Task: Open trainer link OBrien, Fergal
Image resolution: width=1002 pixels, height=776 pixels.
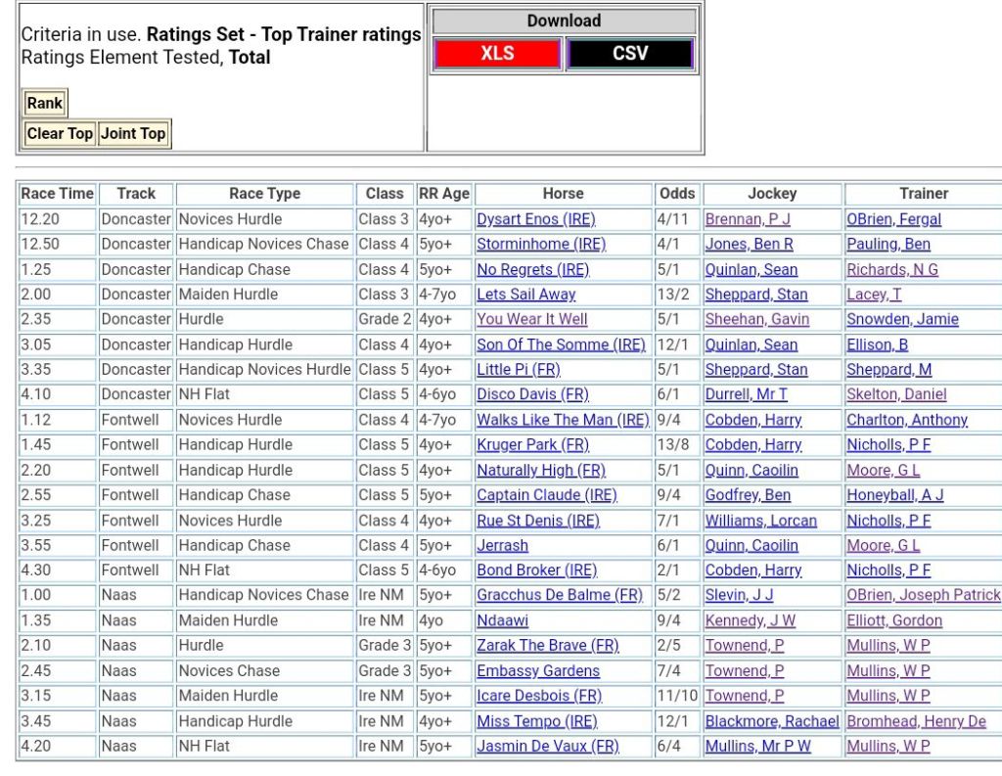Action: 893,219
